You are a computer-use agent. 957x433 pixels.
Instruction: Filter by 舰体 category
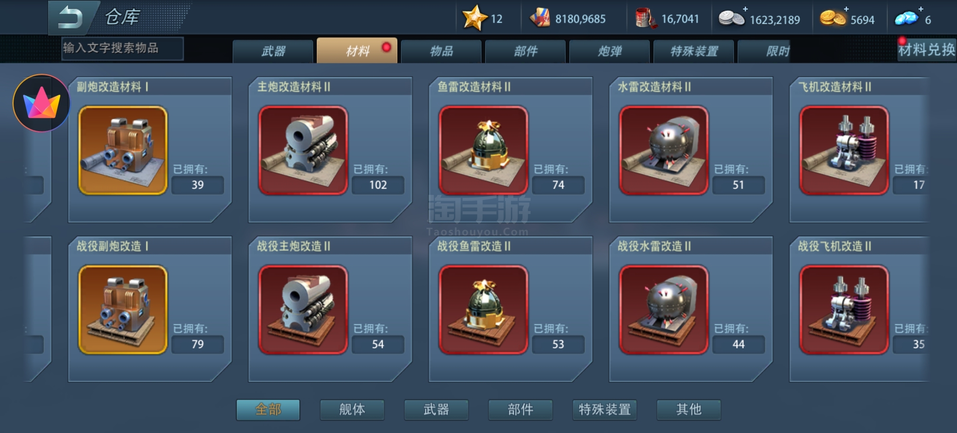tap(352, 410)
